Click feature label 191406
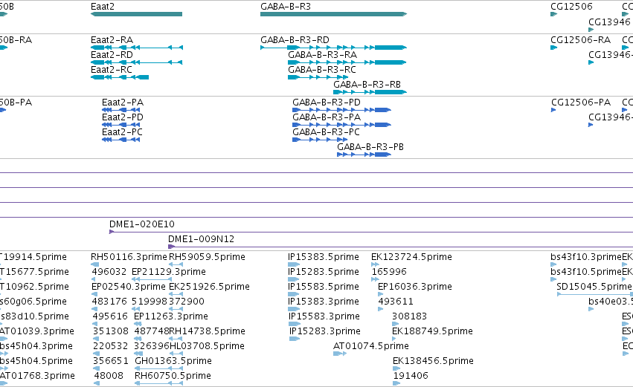Viewport: 633px width, 387px height. coord(411,376)
